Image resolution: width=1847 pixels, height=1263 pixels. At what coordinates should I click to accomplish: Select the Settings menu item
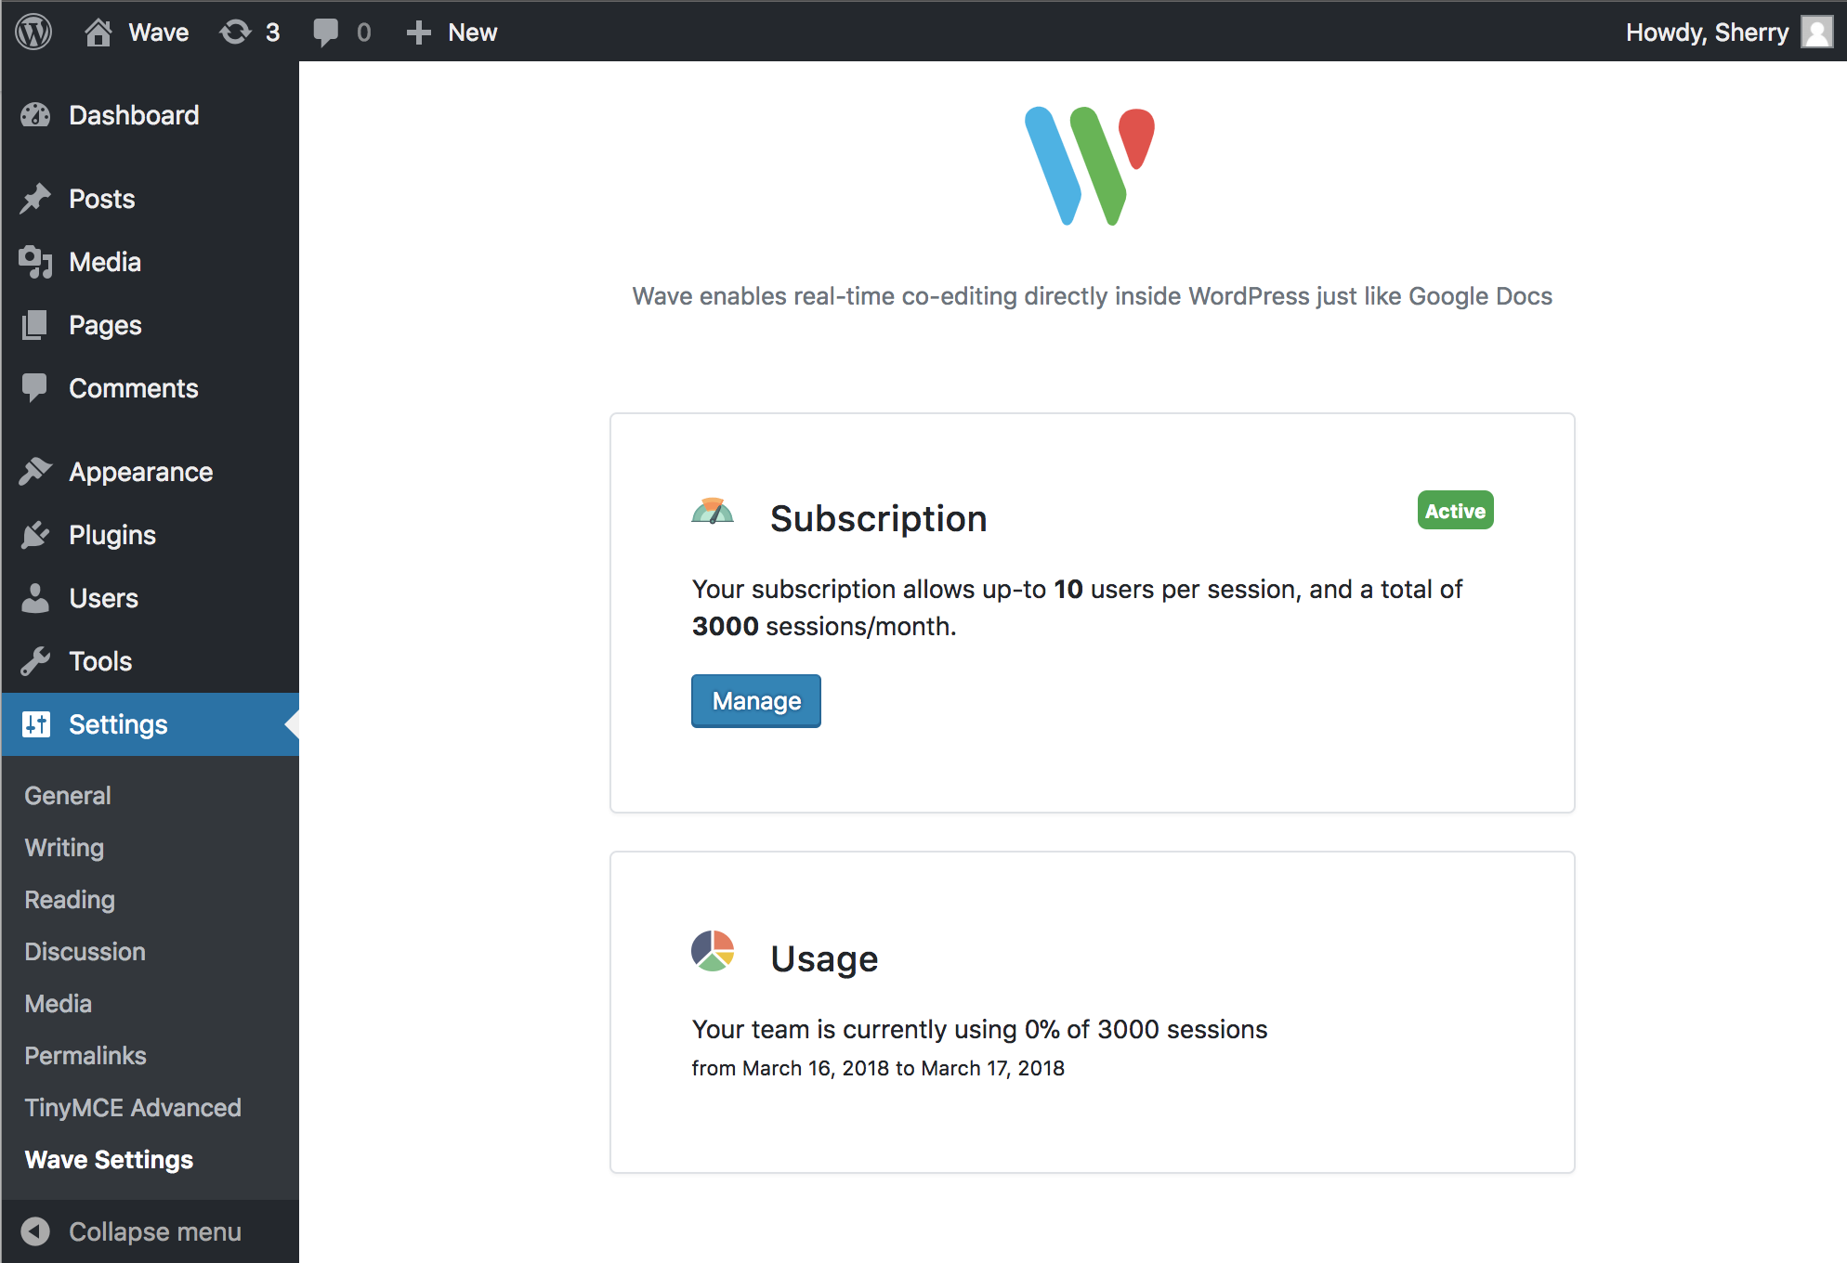[x=150, y=724]
